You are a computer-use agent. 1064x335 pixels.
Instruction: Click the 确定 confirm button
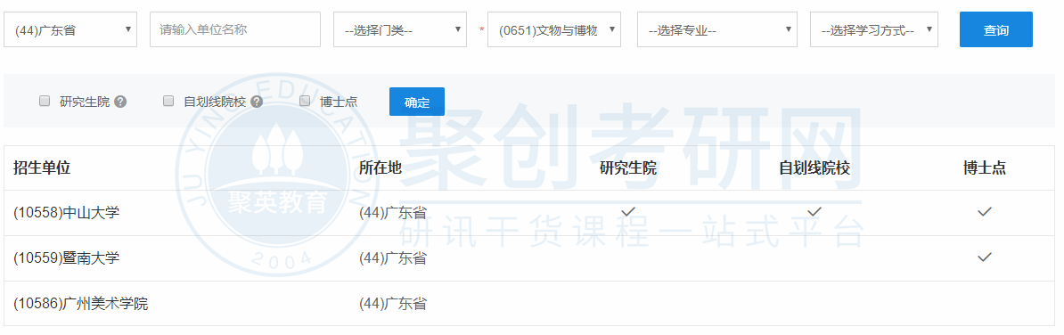pos(417,102)
